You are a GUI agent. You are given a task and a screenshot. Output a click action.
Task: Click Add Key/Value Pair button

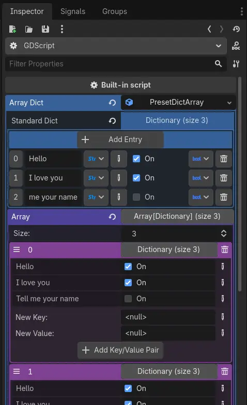click(120, 350)
